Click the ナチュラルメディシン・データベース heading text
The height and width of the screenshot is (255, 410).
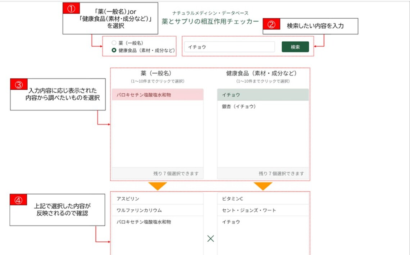coord(210,13)
